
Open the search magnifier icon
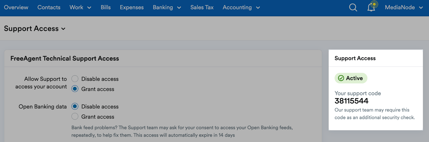pos(353,7)
